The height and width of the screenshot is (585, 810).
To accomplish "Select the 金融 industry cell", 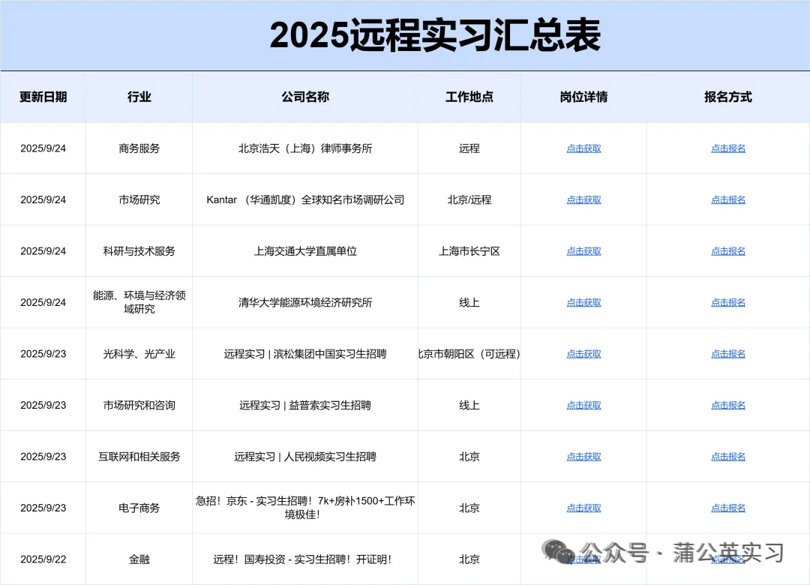I will [x=139, y=559].
